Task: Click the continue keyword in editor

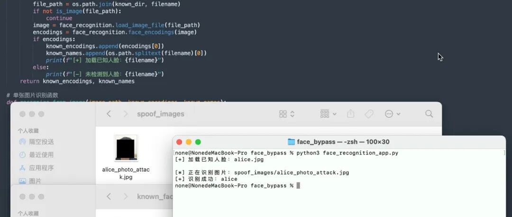Action: pos(59,18)
